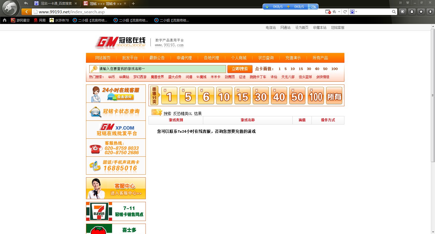The width and height of the screenshot is (435, 234).
Task: Open the skin shirt icon in title bar
Action: click(408, 3)
